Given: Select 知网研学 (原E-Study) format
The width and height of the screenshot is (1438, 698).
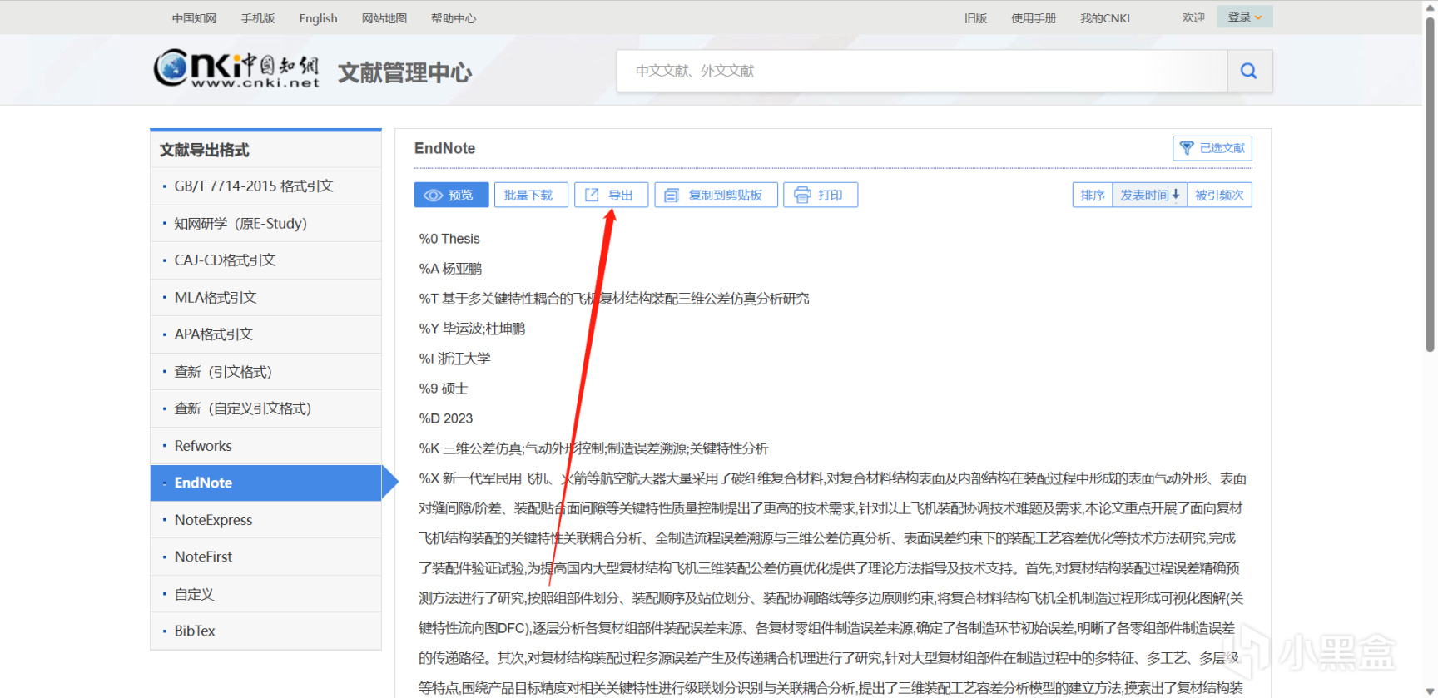Looking at the screenshot, I should point(266,223).
